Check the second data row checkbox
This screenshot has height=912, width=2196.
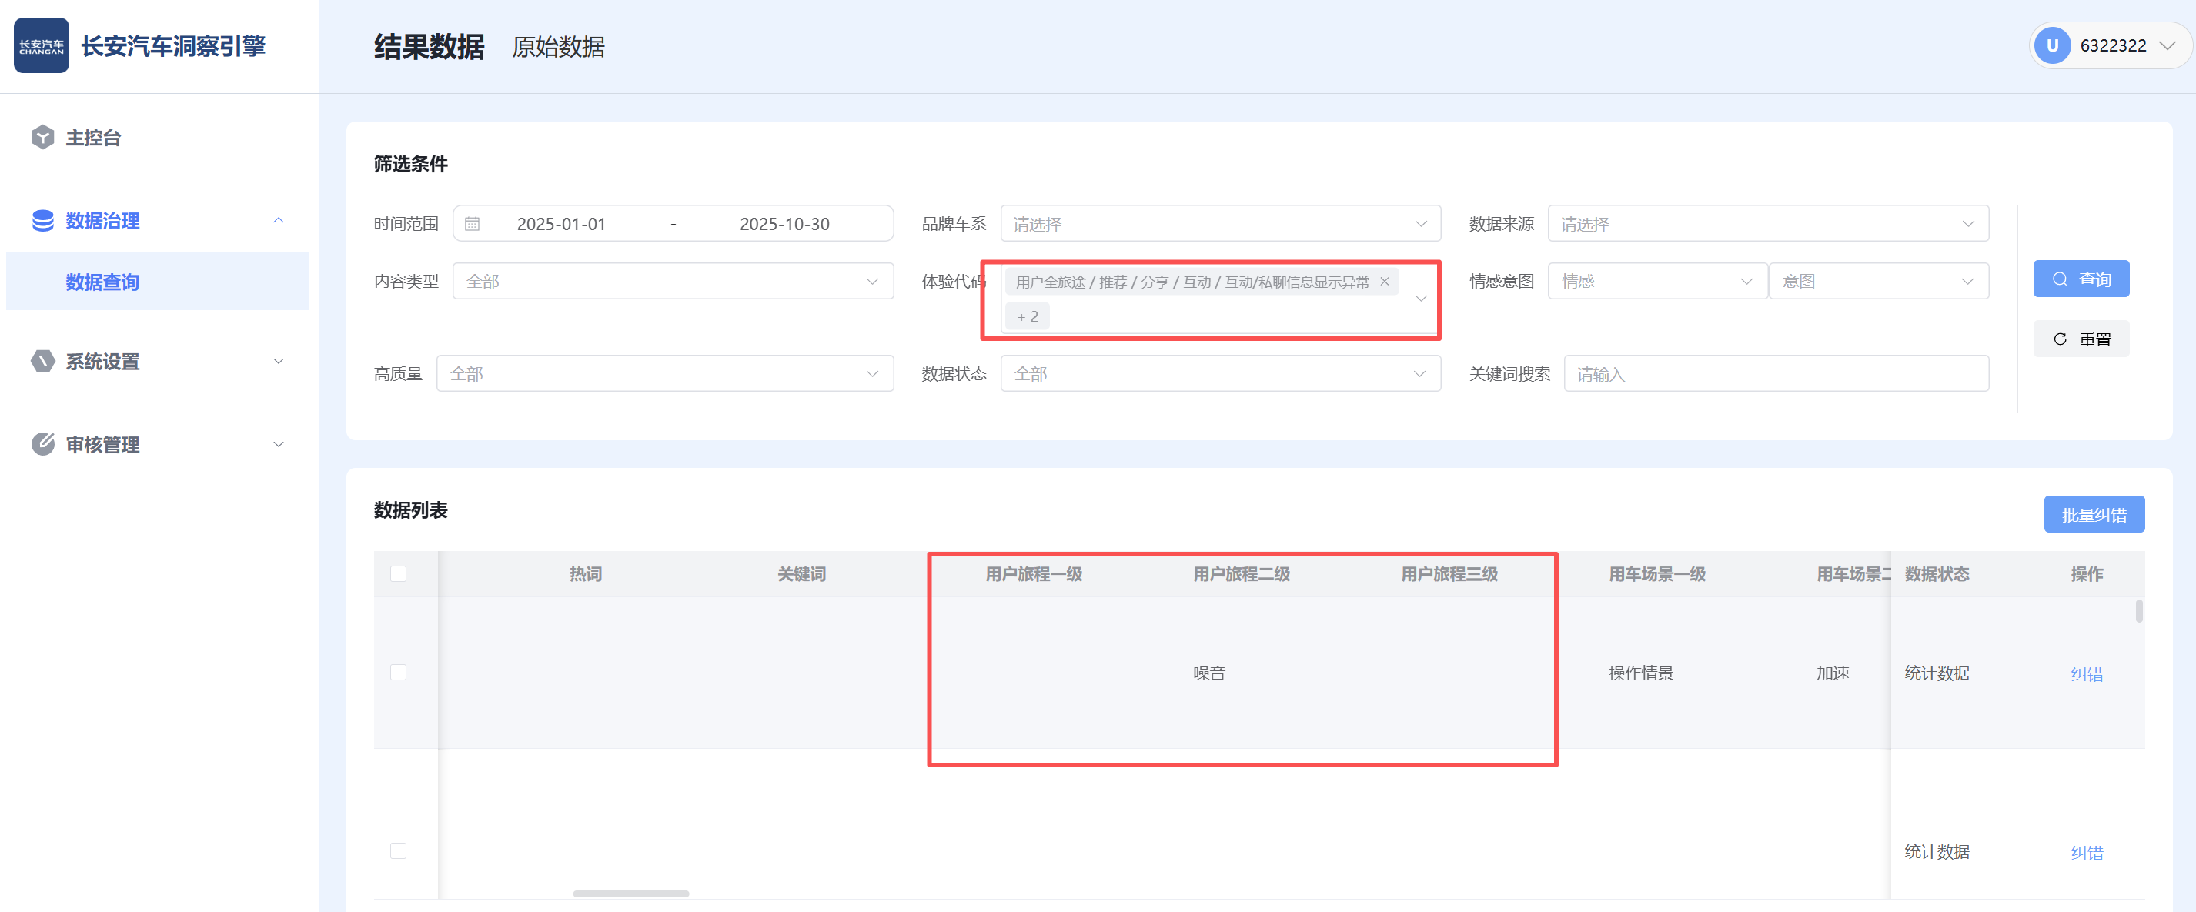[x=398, y=850]
